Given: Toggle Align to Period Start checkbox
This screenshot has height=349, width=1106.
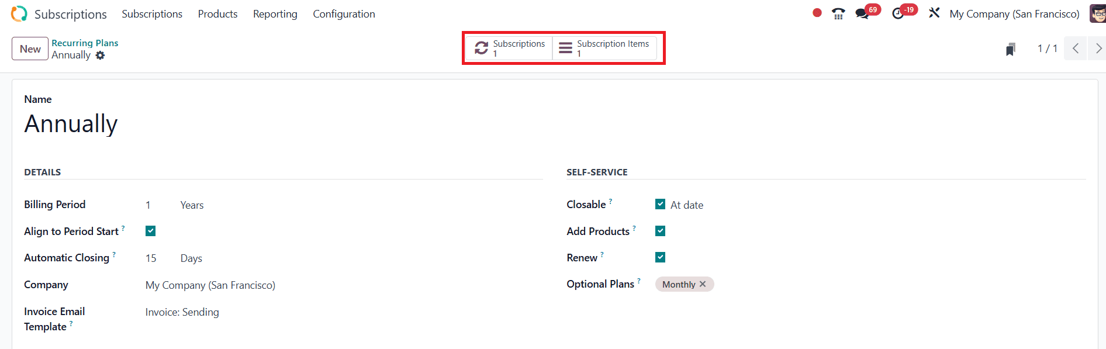Looking at the screenshot, I should [x=151, y=231].
